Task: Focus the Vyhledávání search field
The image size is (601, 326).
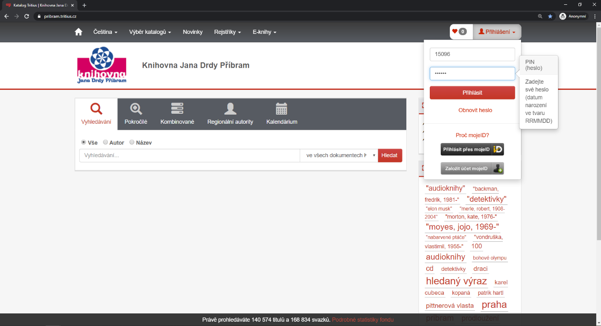Action: 189,155
